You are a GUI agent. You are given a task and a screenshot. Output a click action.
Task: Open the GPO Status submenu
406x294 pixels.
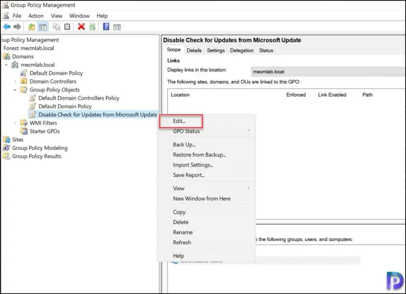coord(206,131)
